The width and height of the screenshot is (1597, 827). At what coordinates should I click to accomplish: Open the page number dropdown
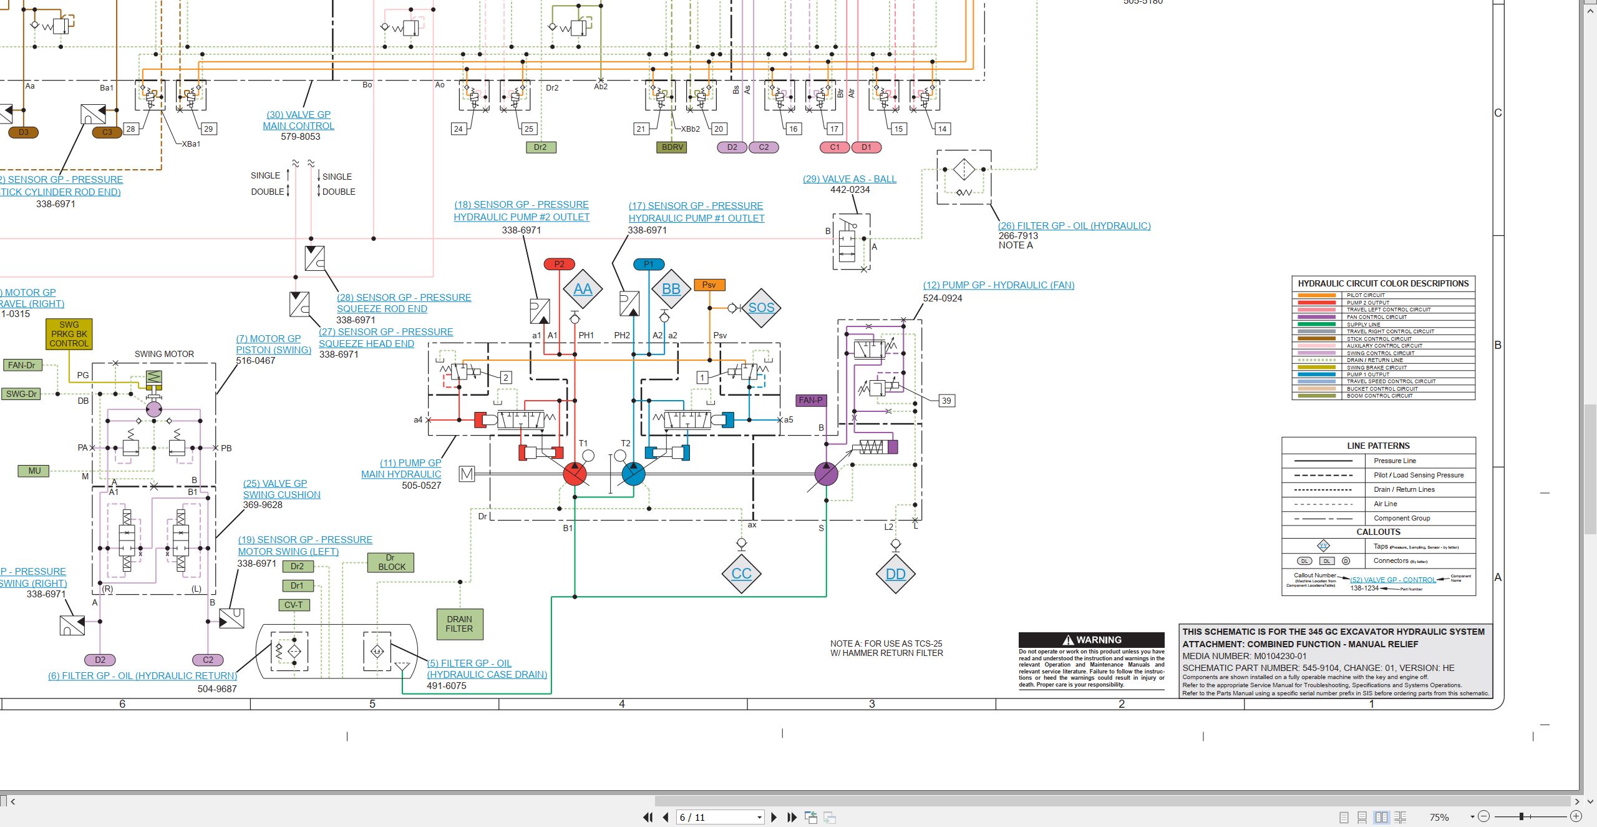click(x=759, y=818)
